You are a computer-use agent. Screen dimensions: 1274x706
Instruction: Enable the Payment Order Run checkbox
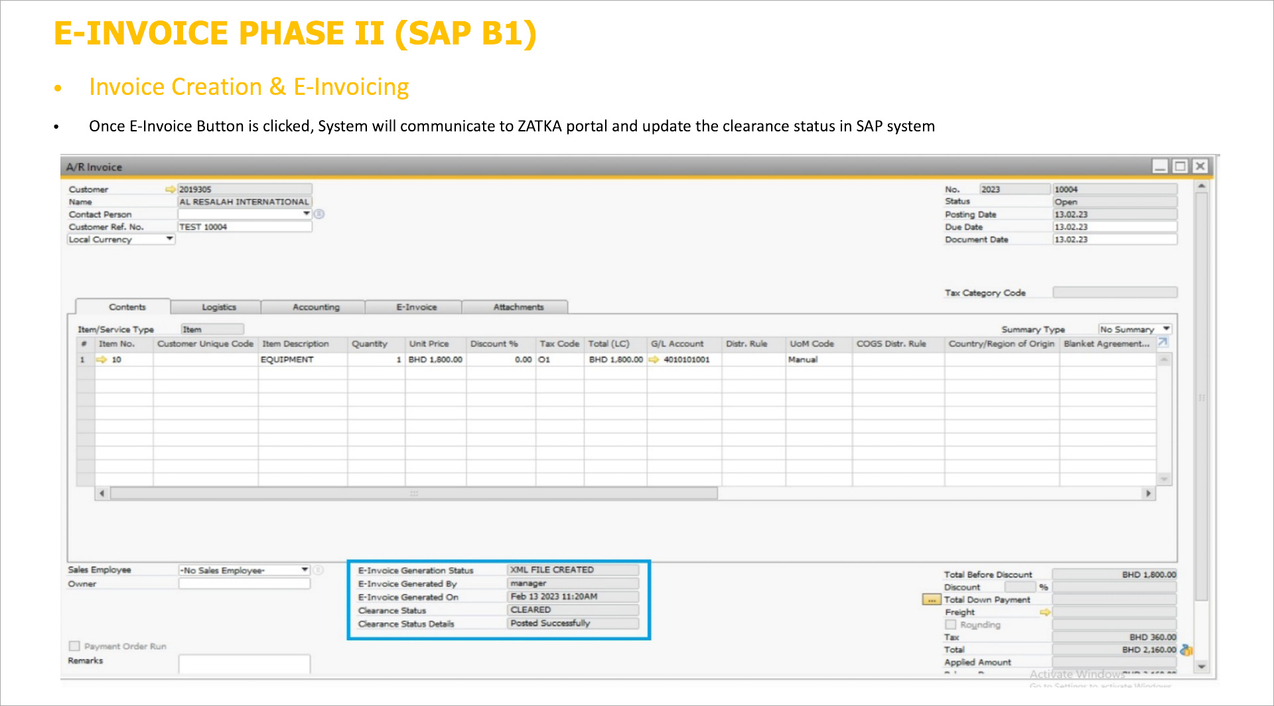74,646
